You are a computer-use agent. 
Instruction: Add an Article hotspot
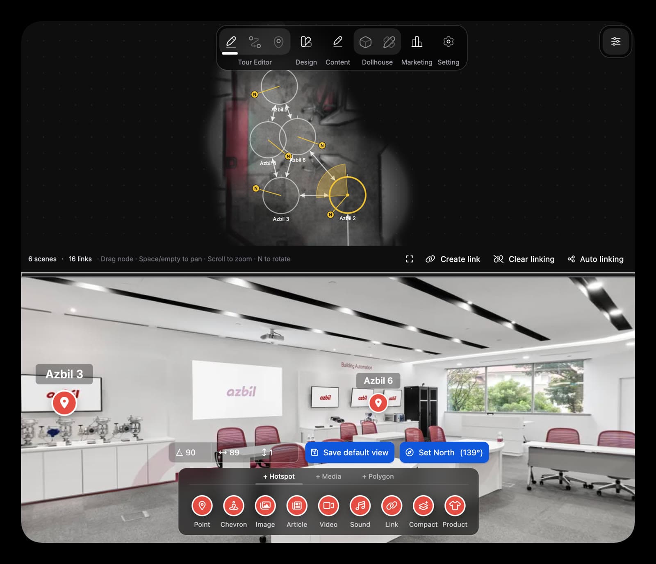coord(296,506)
